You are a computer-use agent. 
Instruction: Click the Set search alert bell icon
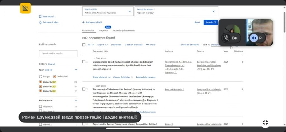tap(40, 22)
